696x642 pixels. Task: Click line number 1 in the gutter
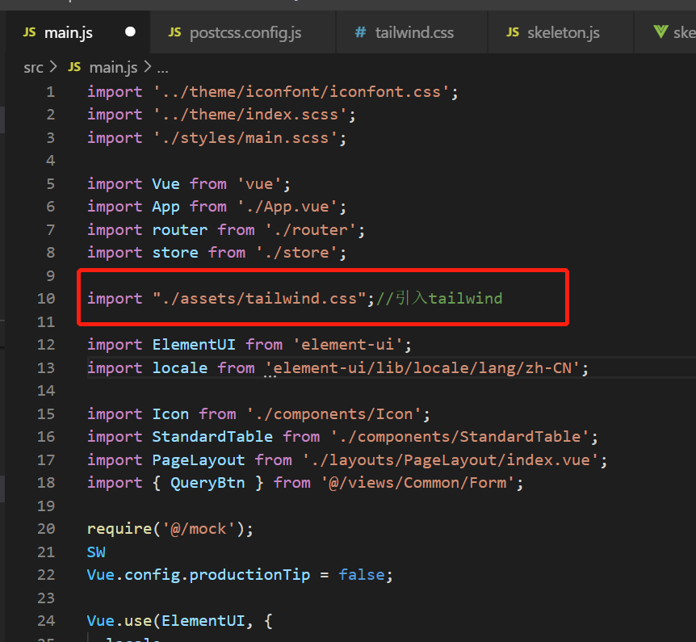click(x=50, y=92)
